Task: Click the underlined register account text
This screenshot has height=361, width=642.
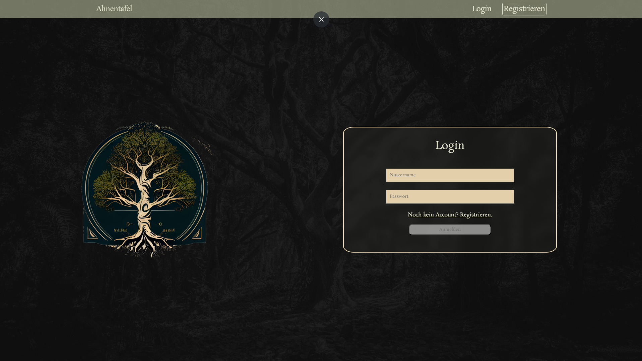Action: tap(450, 215)
